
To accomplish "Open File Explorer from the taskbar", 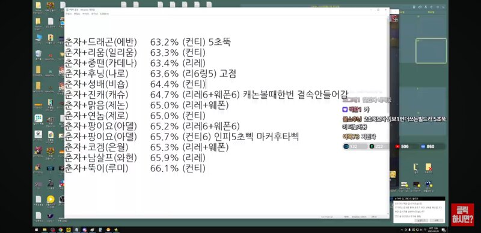I will coord(44,229).
